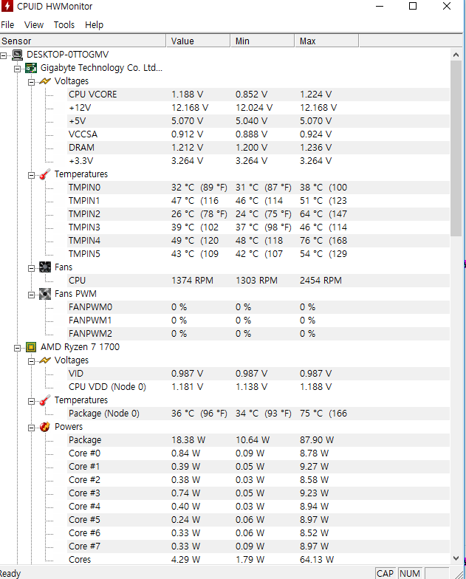Click the thermometer icon beside motherboard Temperatures
The image size is (466, 579).
tap(44, 174)
